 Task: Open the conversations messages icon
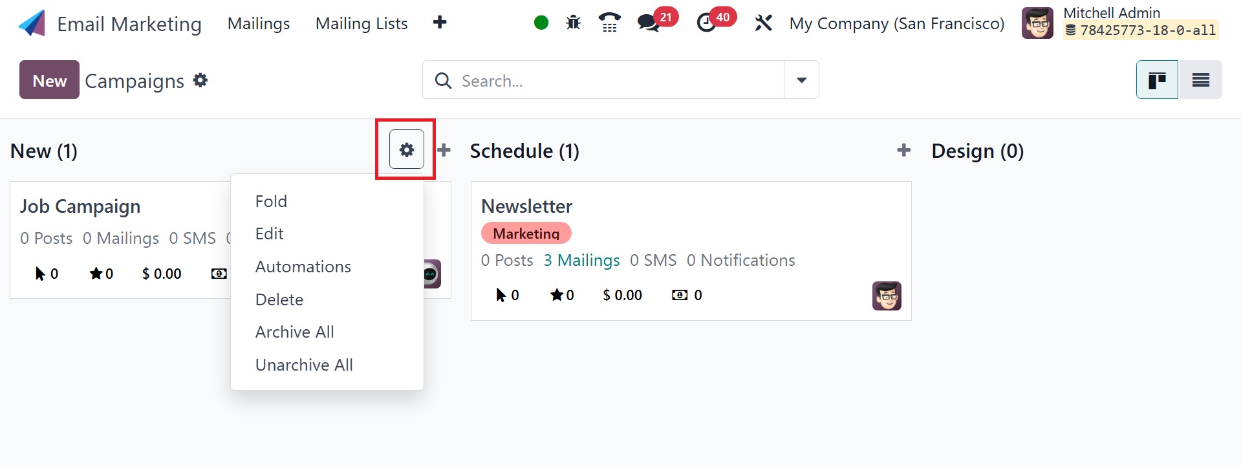[x=648, y=23]
